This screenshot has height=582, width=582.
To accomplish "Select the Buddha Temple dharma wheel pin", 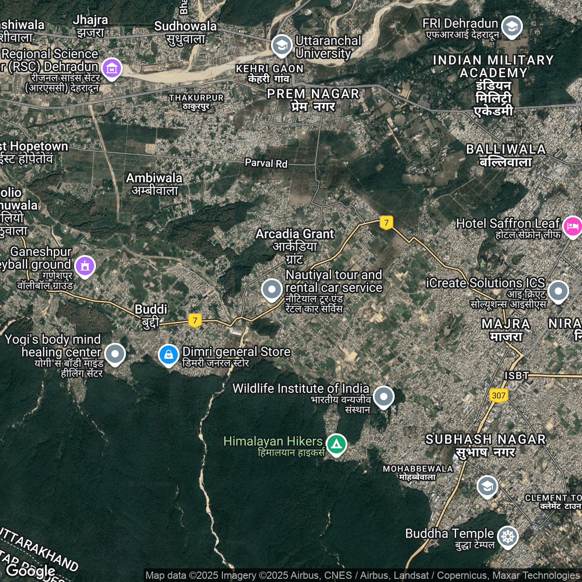I will 507,537.
